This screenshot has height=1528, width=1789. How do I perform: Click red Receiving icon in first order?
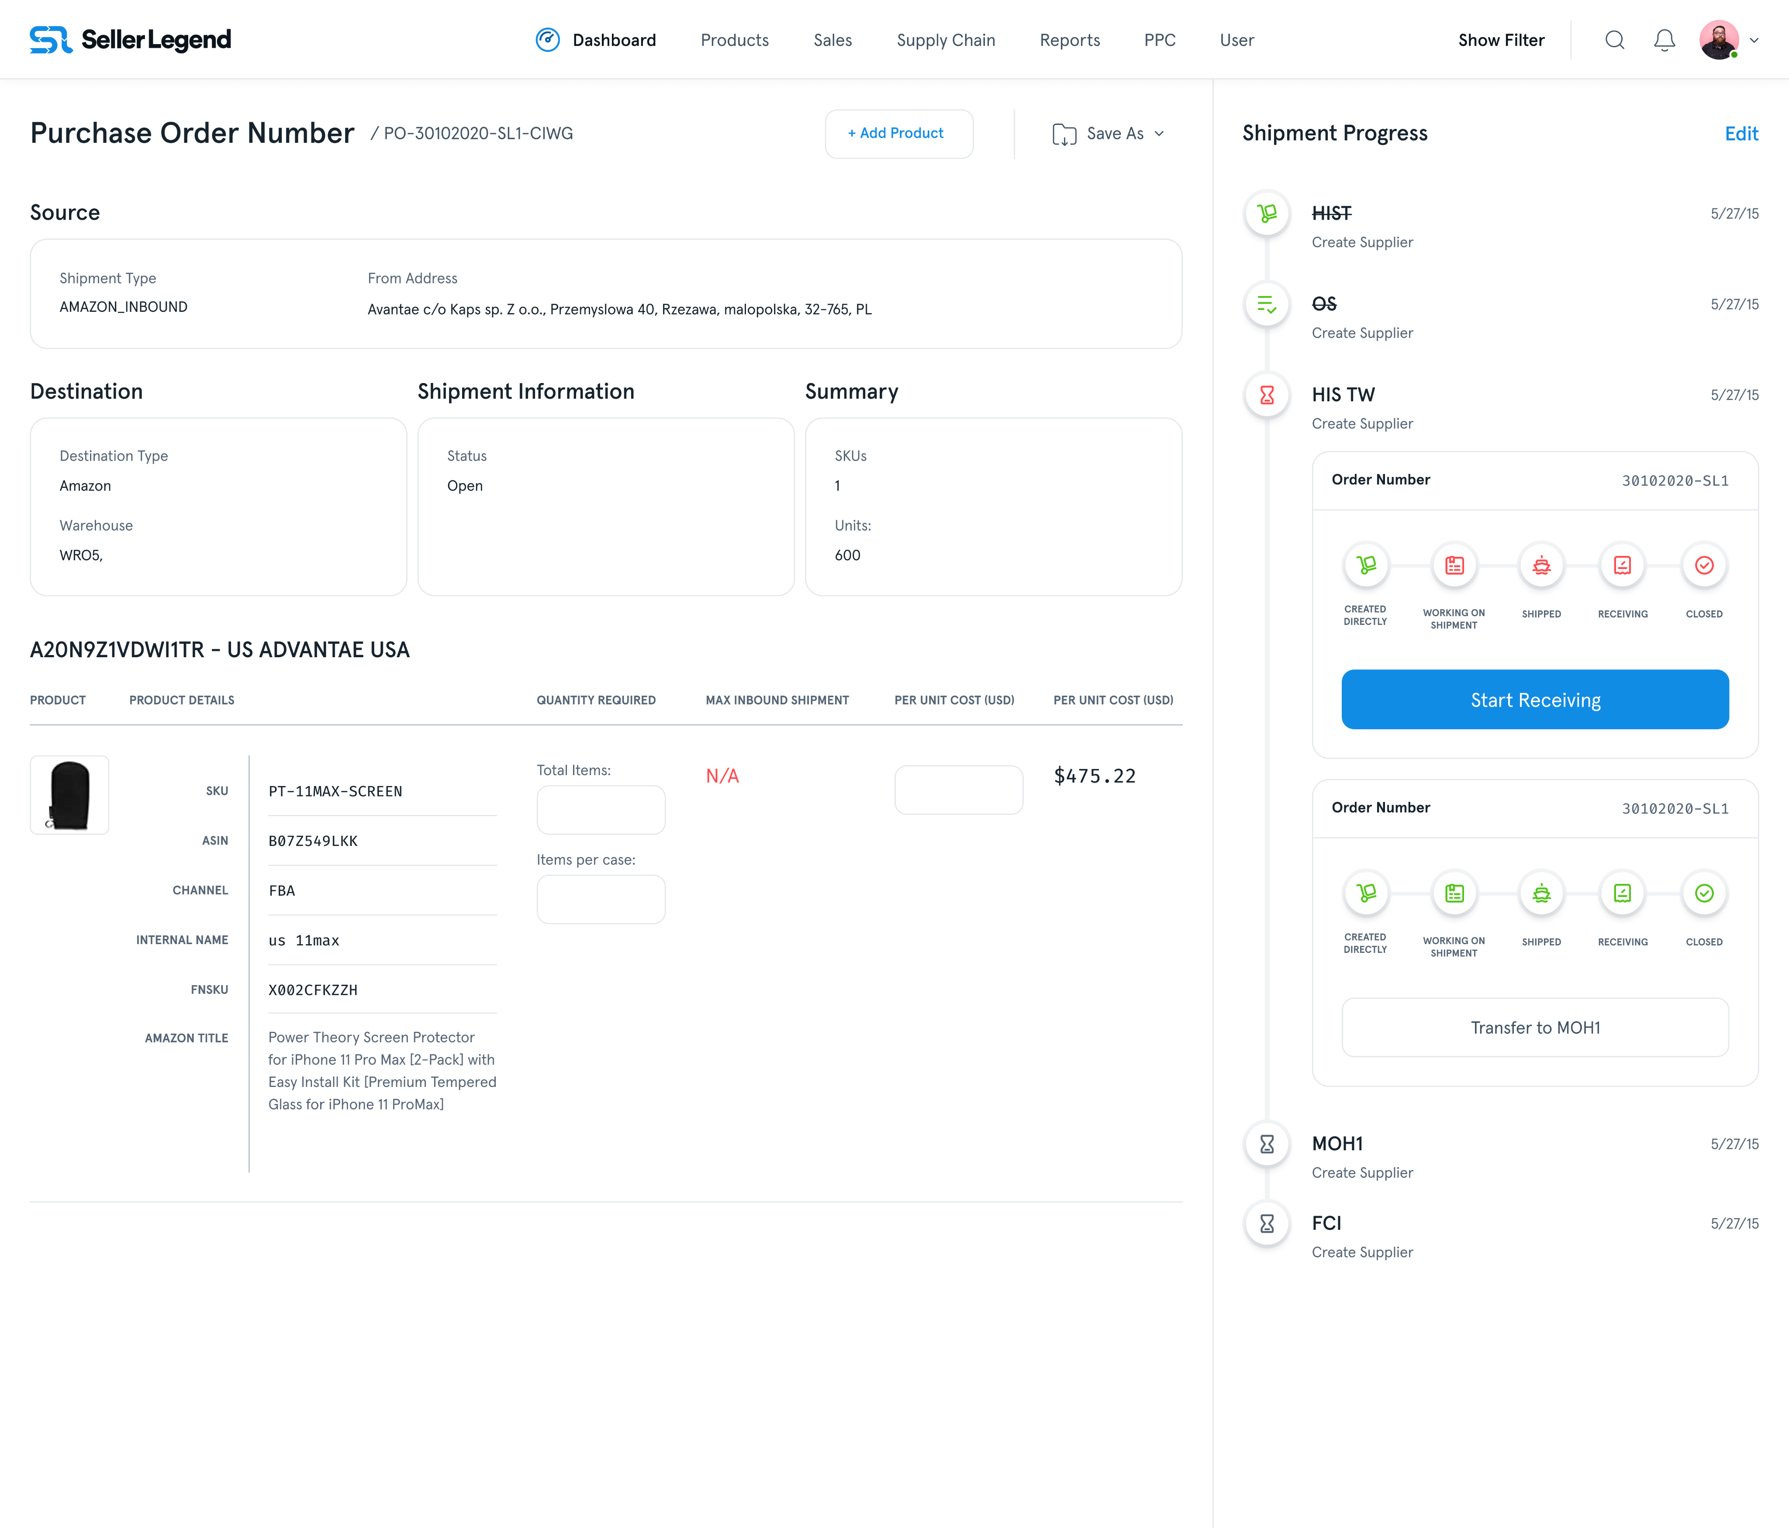tap(1622, 566)
